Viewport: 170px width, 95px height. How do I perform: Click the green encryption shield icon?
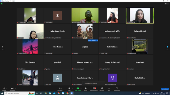click(2, 4)
